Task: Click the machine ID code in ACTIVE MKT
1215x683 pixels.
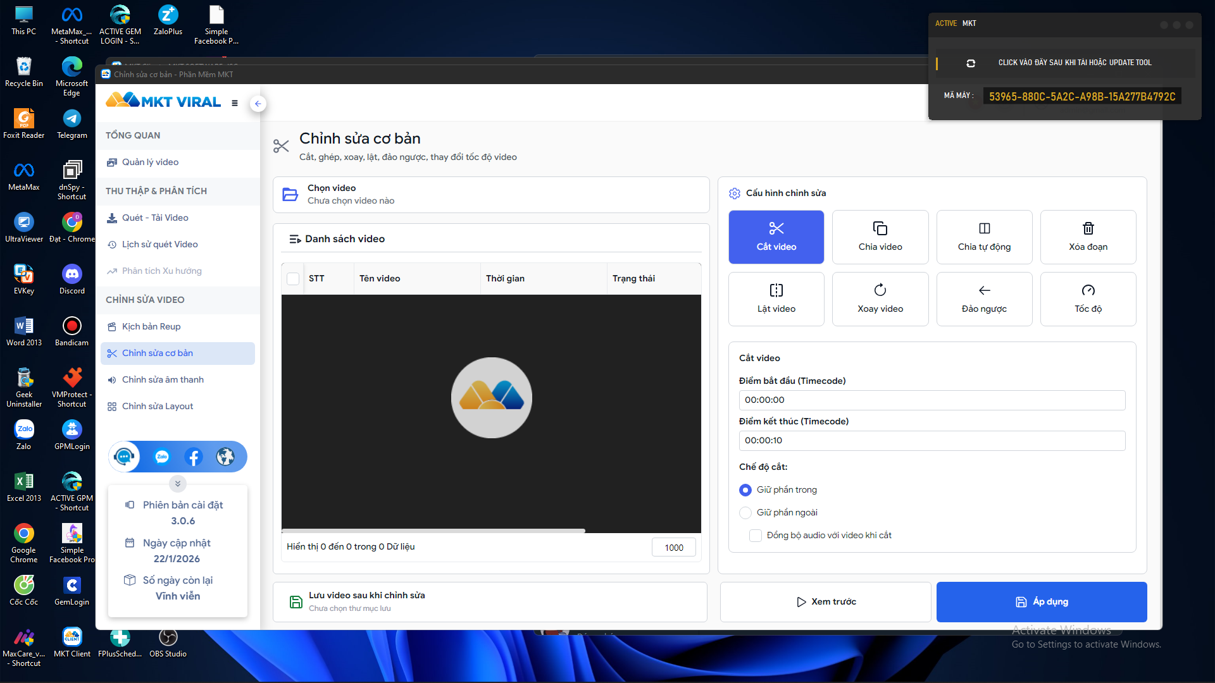Action: coord(1082,97)
